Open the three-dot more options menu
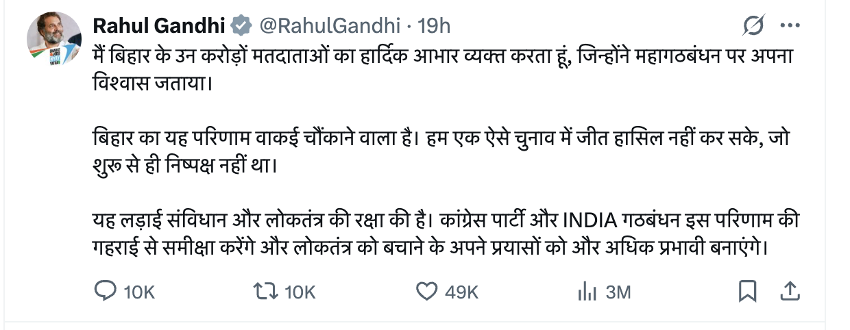This screenshot has width=850, height=330. click(x=790, y=27)
